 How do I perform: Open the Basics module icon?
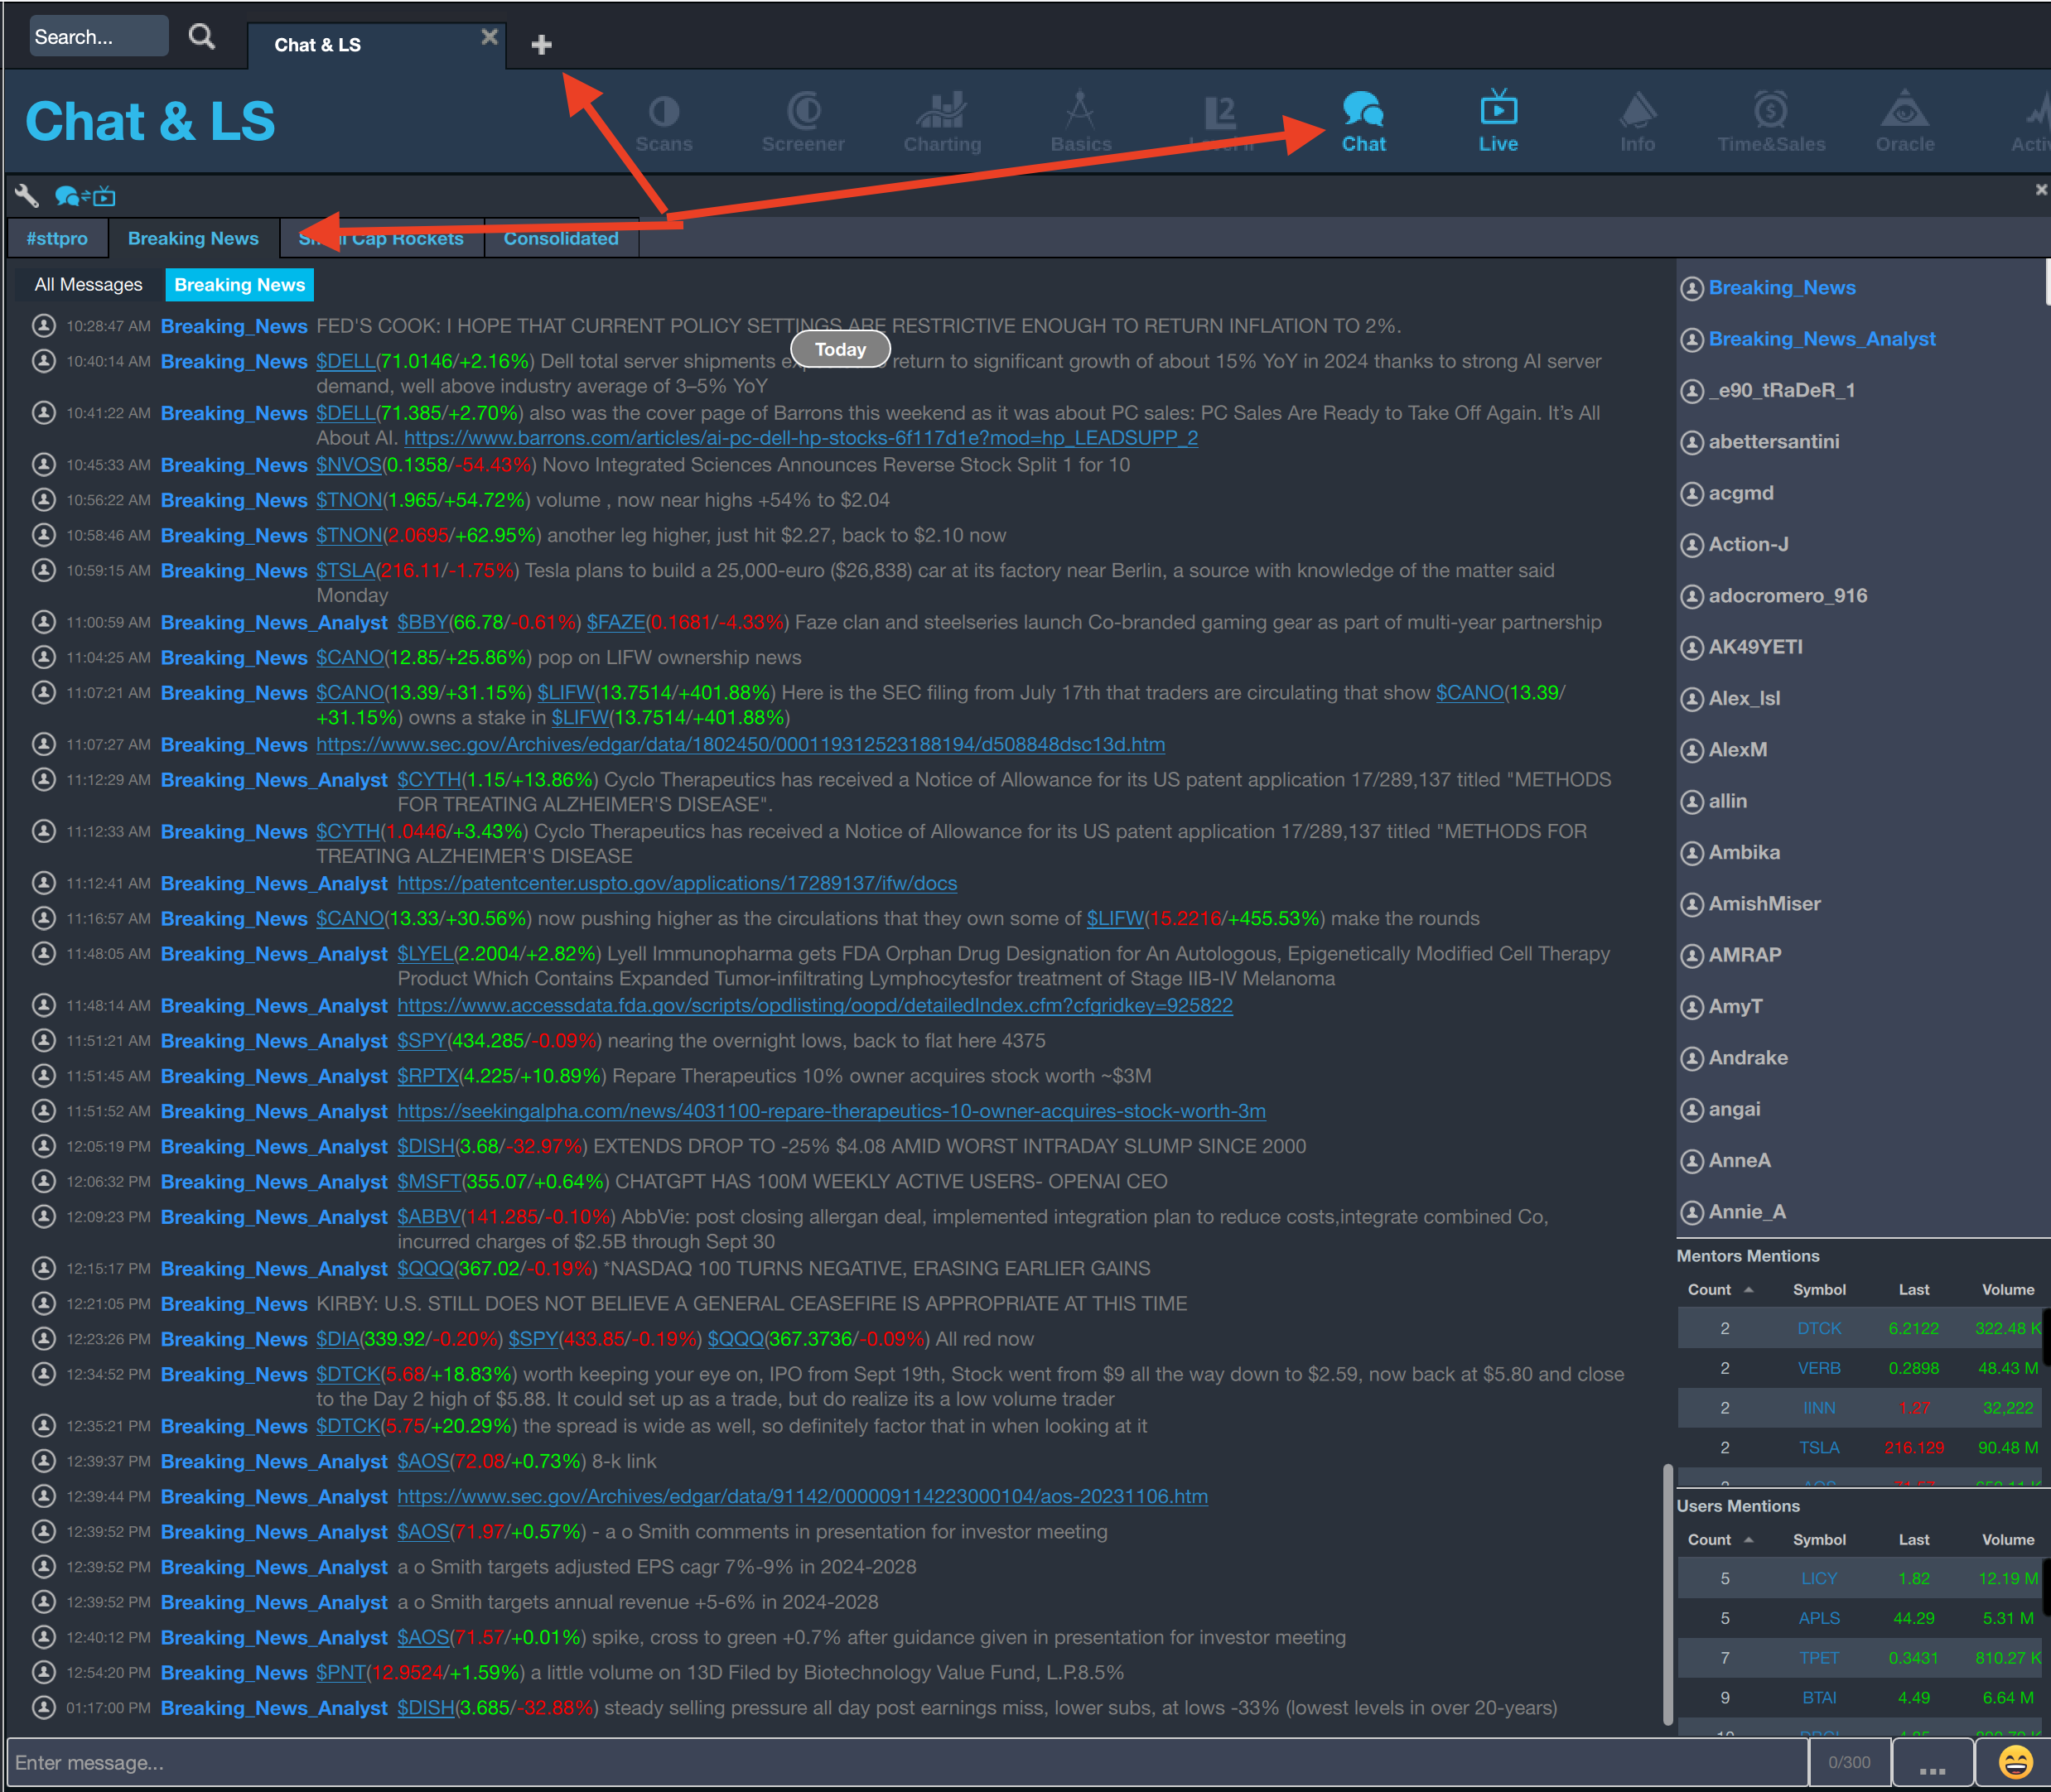(x=1080, y=122)
